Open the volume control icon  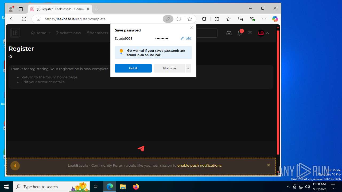click(x=308, y=187)
